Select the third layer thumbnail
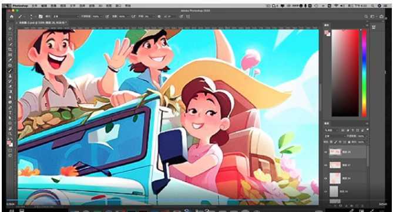This screenshot has width=393, height=212. [335, 178]
